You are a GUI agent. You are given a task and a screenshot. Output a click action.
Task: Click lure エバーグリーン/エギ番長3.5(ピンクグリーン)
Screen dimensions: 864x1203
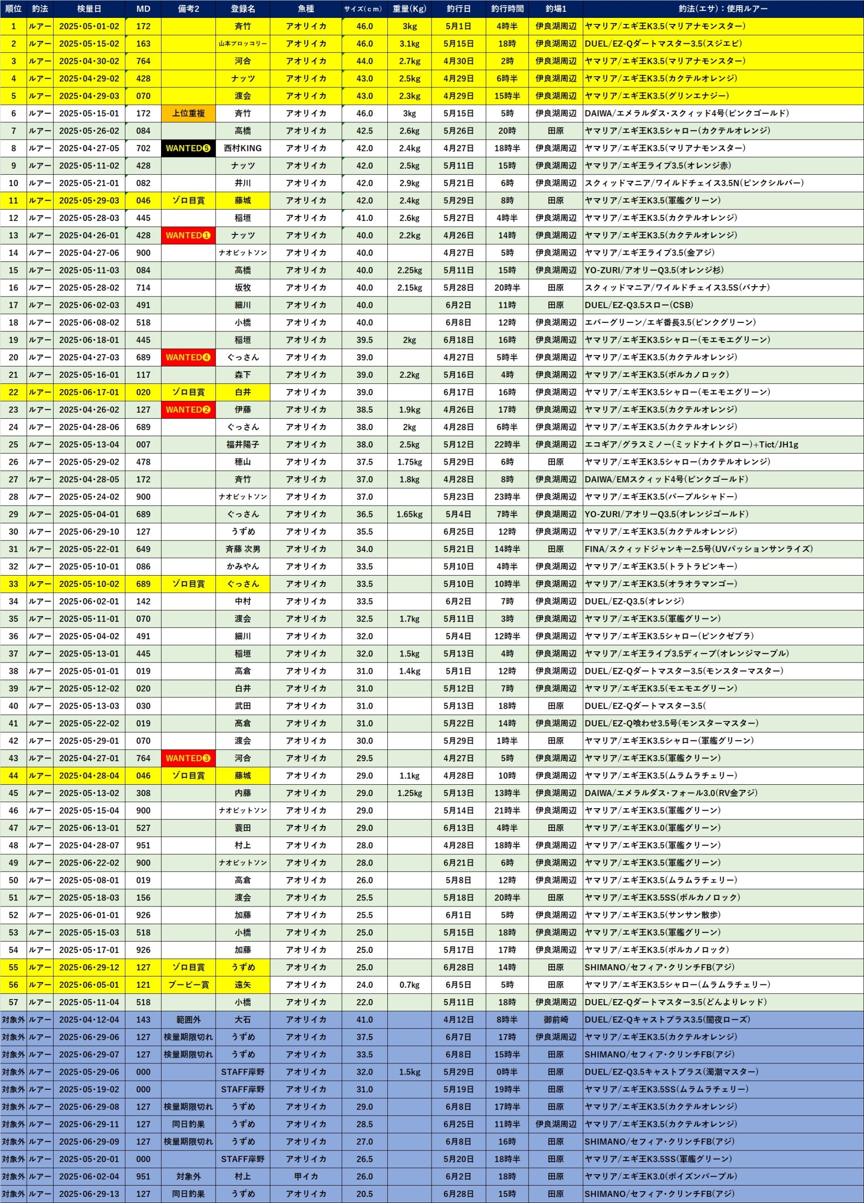point(671,322)
